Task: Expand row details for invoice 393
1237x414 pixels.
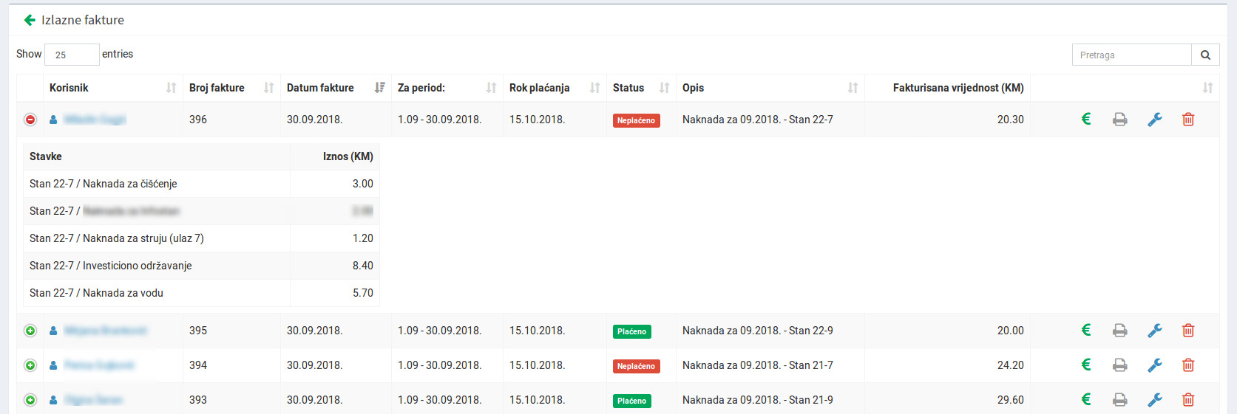Action: point(30,400)
